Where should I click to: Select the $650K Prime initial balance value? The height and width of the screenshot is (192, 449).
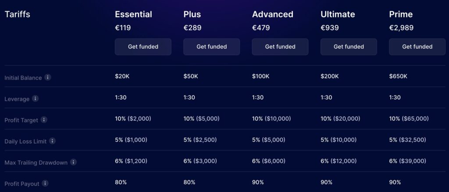398,77
